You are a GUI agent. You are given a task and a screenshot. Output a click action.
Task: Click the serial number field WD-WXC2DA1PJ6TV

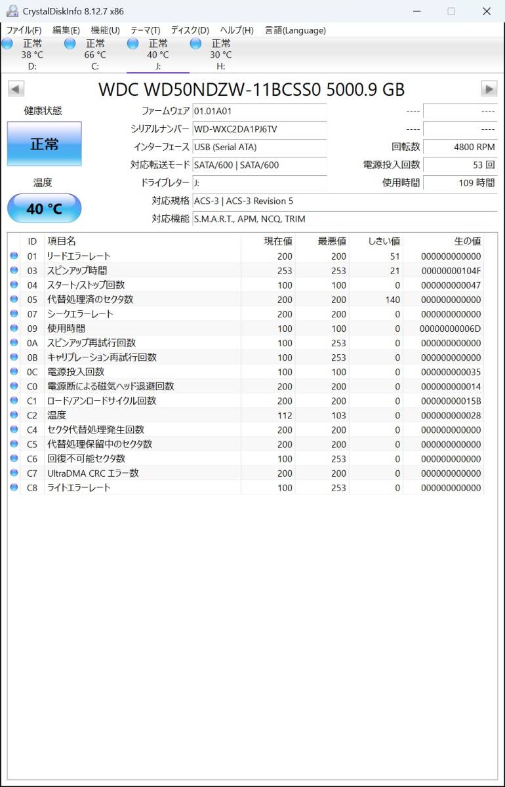(259, 129)
